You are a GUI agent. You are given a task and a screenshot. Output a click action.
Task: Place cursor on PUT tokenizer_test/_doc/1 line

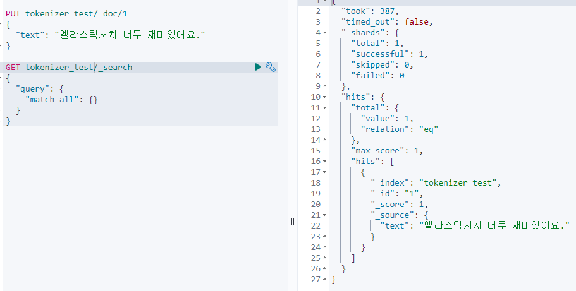(66, 14)
